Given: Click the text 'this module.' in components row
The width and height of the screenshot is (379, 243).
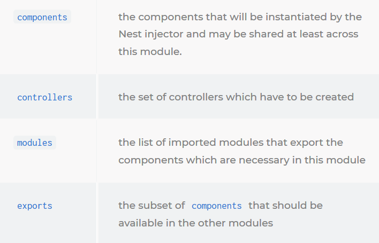Looking at the screenshot, I should 150,52.
